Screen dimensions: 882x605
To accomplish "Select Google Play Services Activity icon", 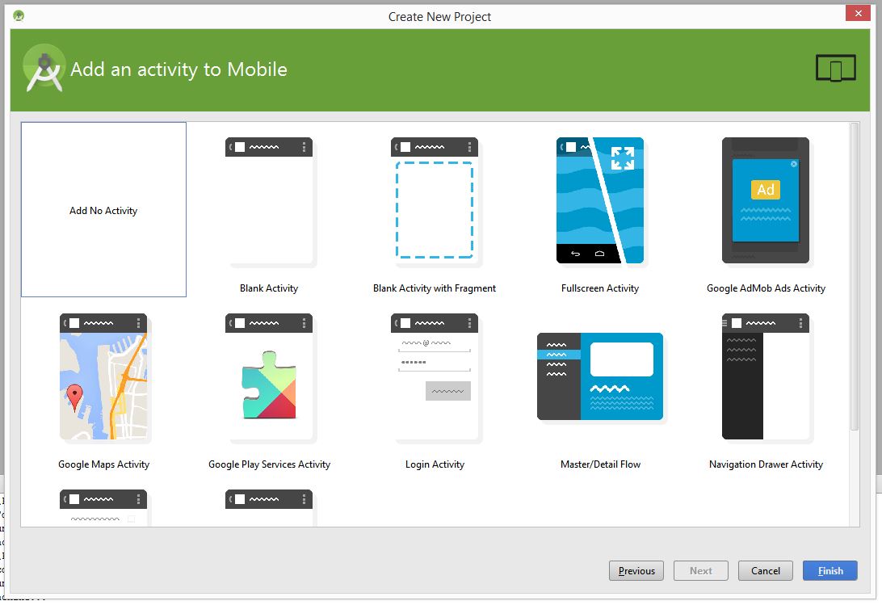I will [269, 377].
